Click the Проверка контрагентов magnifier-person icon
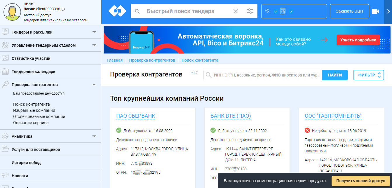The image size is (392, 188). (x=5, y=84)
